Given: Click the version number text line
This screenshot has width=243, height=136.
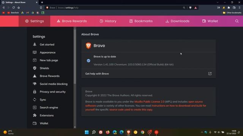Looking at the screenshot, I should click(133, 65).
